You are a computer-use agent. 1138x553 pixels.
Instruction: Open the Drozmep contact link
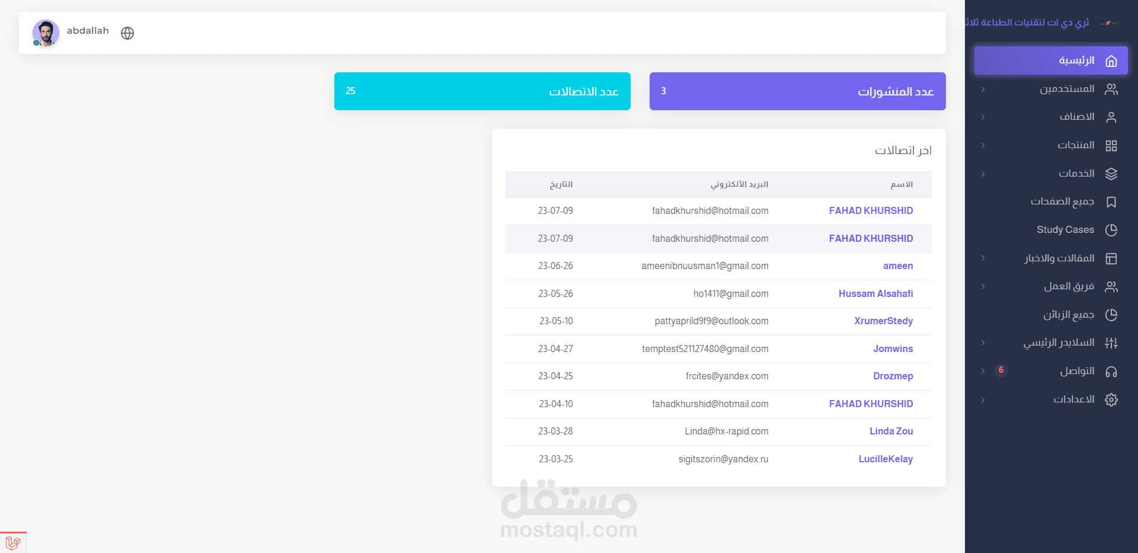click(x=893, y=376)
